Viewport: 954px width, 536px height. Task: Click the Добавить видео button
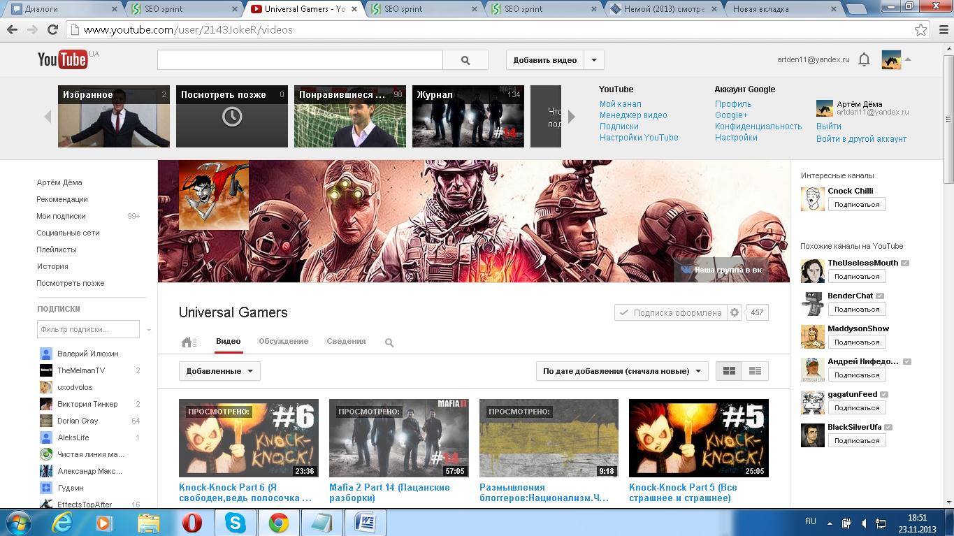pos(545,60)
